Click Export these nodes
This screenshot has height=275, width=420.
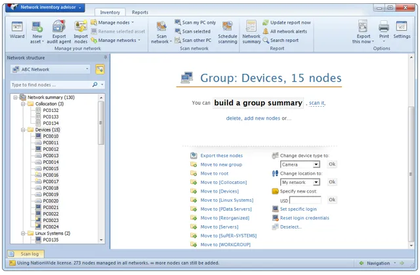tap(222, 156)
